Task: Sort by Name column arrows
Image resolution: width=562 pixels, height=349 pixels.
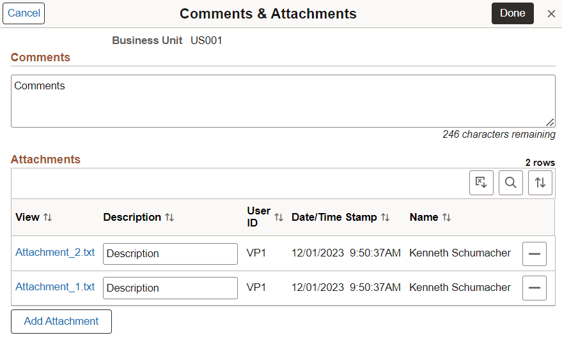Action: [x=446, y=217]
